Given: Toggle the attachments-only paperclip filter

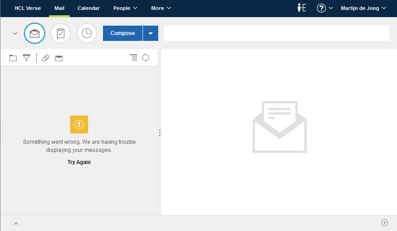Looking at the screenshot, I should tap(45, 58).
